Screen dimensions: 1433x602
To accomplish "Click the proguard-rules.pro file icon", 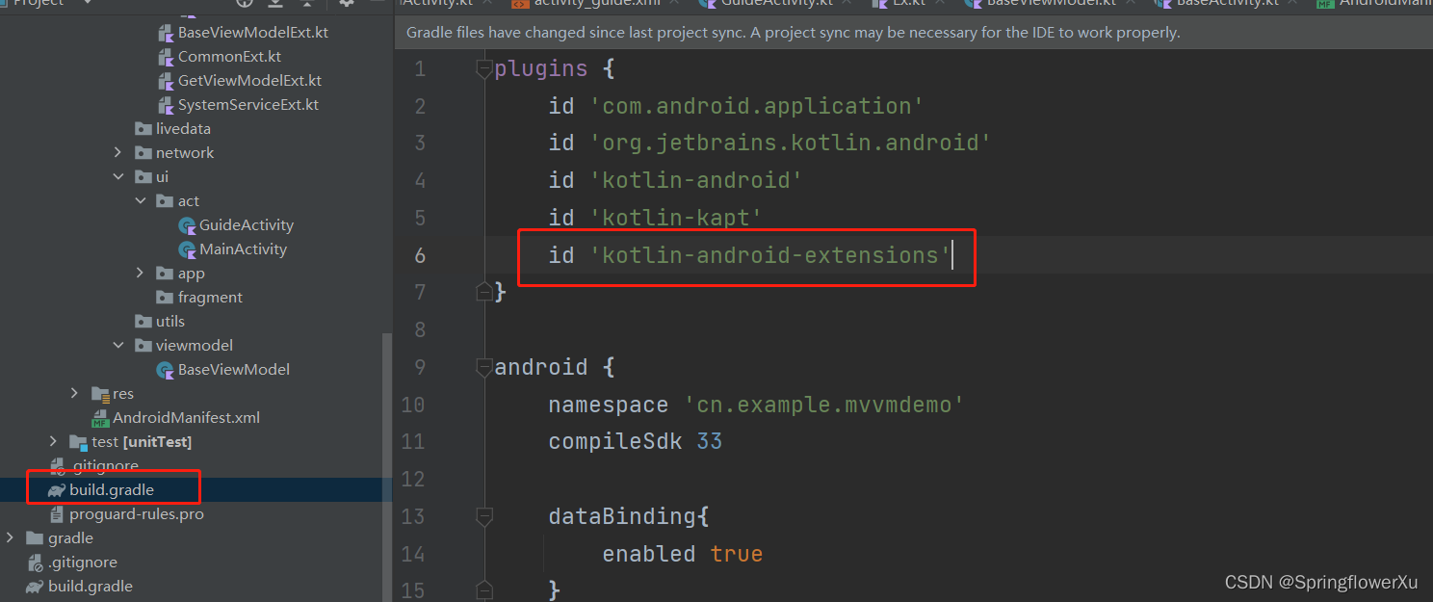I will coord(57,514).
